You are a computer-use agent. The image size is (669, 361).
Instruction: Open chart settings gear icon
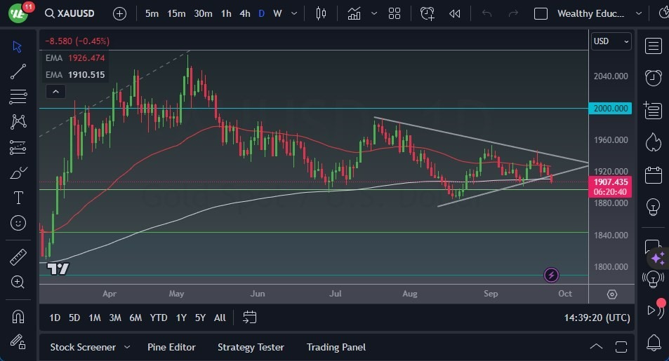pos(612,294)
